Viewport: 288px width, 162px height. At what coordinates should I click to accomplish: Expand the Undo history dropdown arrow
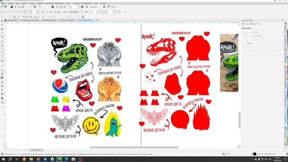pyautogui.click(x=42, y=7)
